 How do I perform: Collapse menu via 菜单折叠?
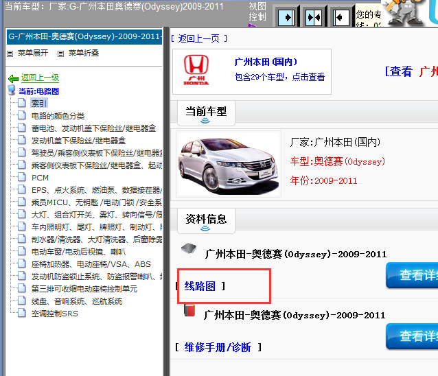coord(84,53)
